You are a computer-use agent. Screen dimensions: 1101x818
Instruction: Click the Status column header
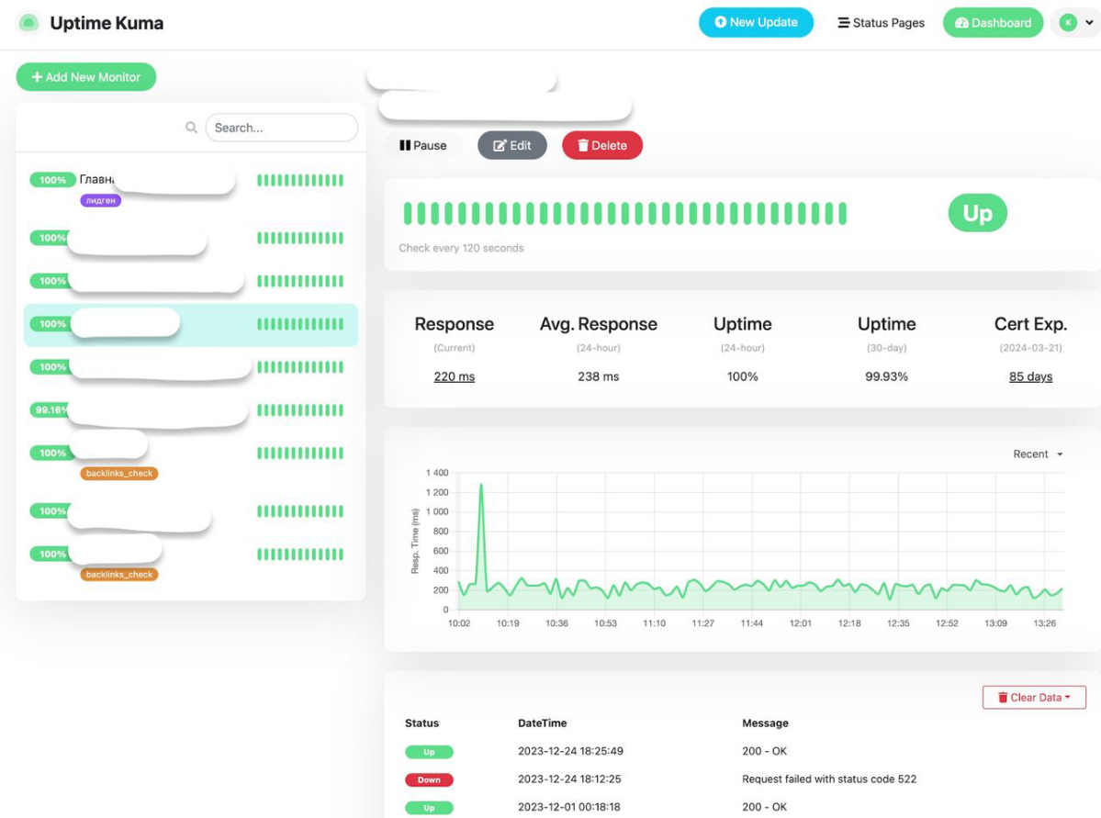click(421, 723)
